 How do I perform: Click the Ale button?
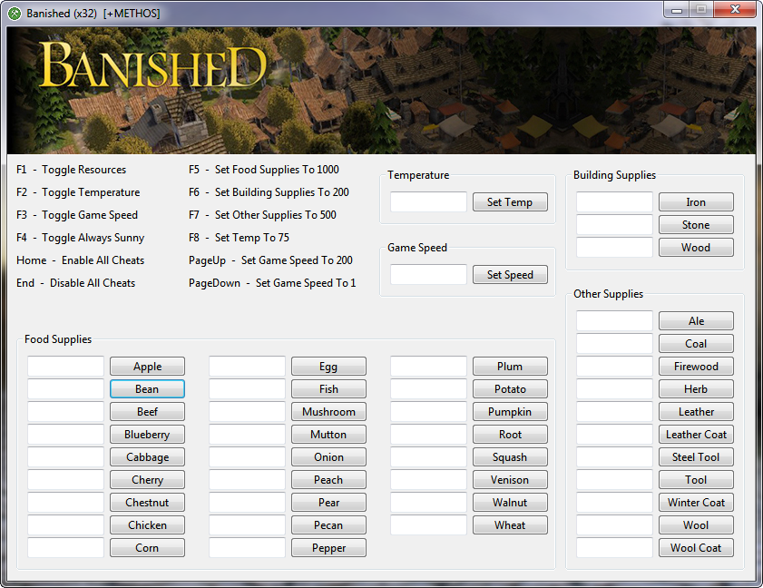point(696,321)
